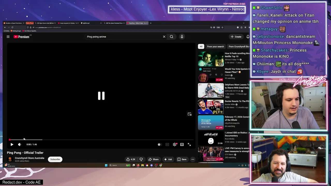Dislike the Ping Pong trailer video
331x186 pixels.
click(x=141, y=159)
